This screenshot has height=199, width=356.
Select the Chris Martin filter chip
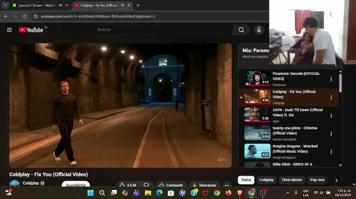292,180
